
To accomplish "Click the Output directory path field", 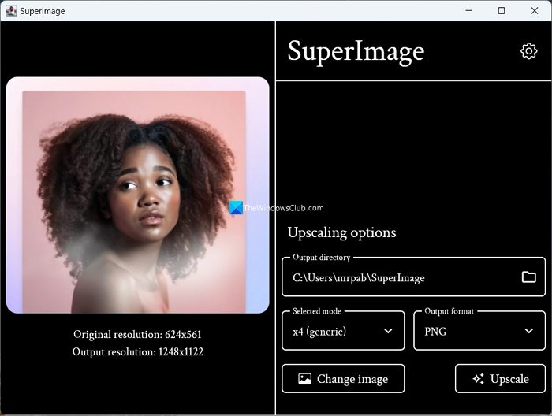I will (414, 277).
